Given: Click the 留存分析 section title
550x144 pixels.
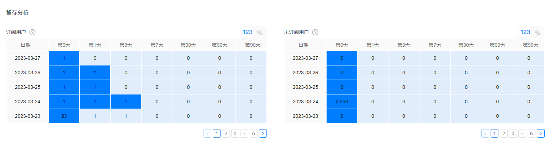Looking at the screenshot, I should coord(18,13).
